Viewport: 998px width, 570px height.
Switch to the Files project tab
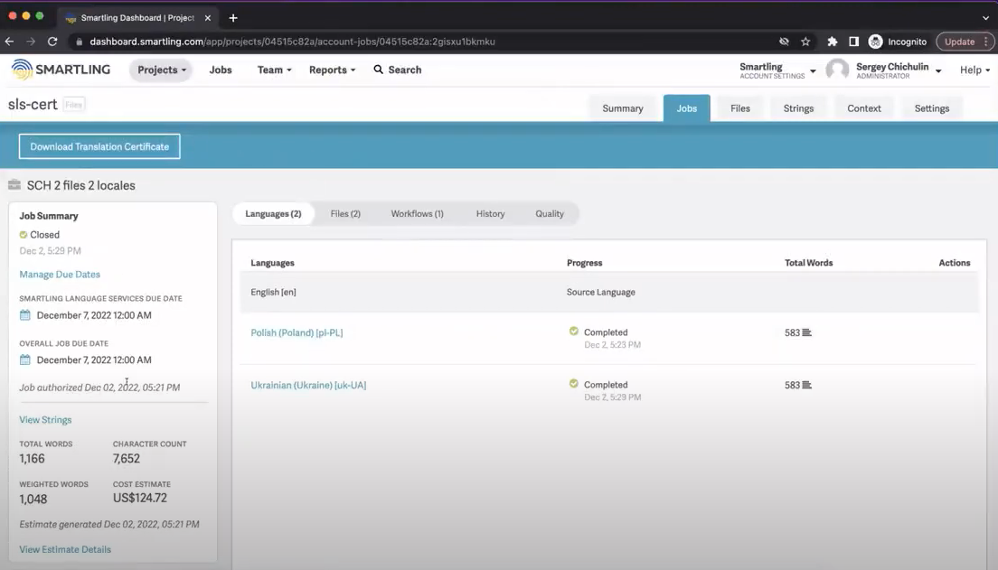click(740, 108)
